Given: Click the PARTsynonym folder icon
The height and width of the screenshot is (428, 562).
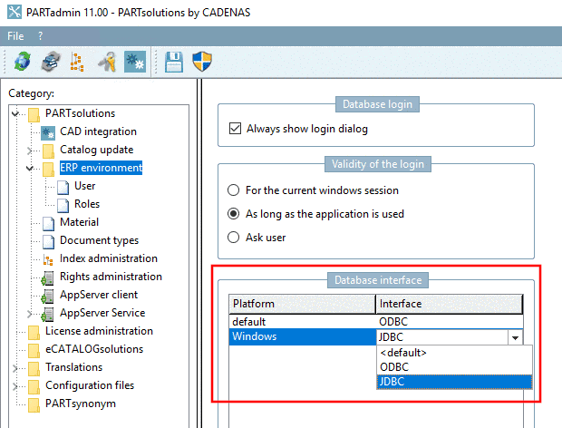Looking at the screenshot, I should point(34,404).
